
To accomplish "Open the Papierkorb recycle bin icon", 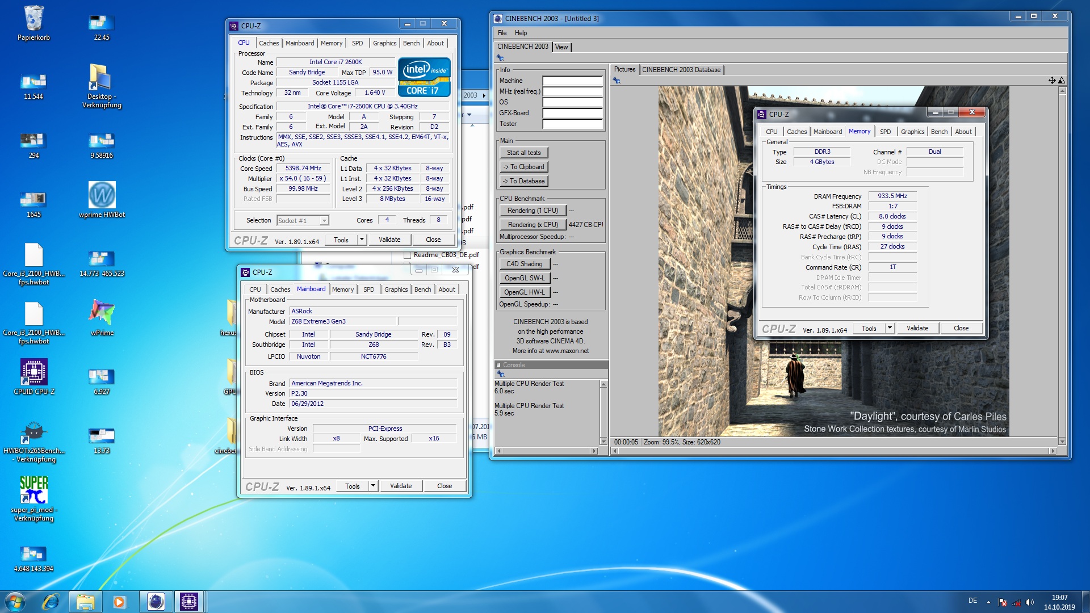I will click(x=33, y=23).
